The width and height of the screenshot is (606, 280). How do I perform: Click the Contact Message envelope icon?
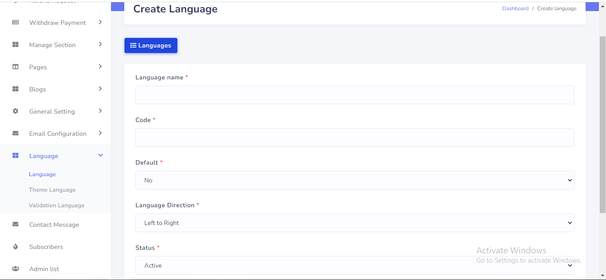[x=16, y=225]
